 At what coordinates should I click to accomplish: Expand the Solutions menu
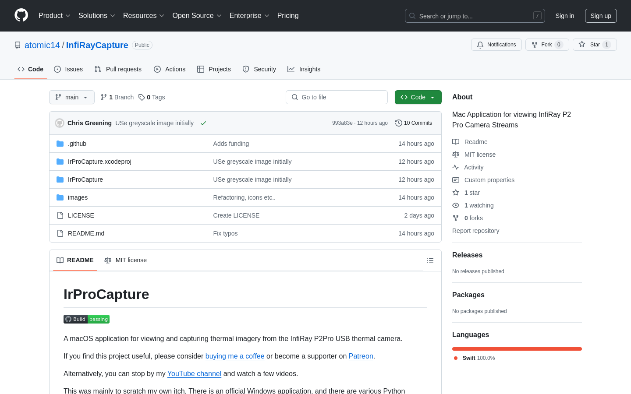[x=97, y=16]
